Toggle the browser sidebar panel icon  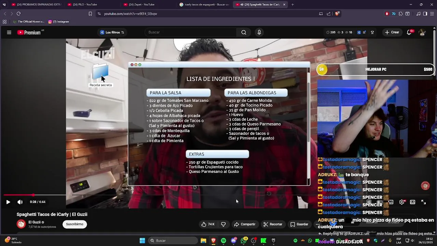coord(425,14)
